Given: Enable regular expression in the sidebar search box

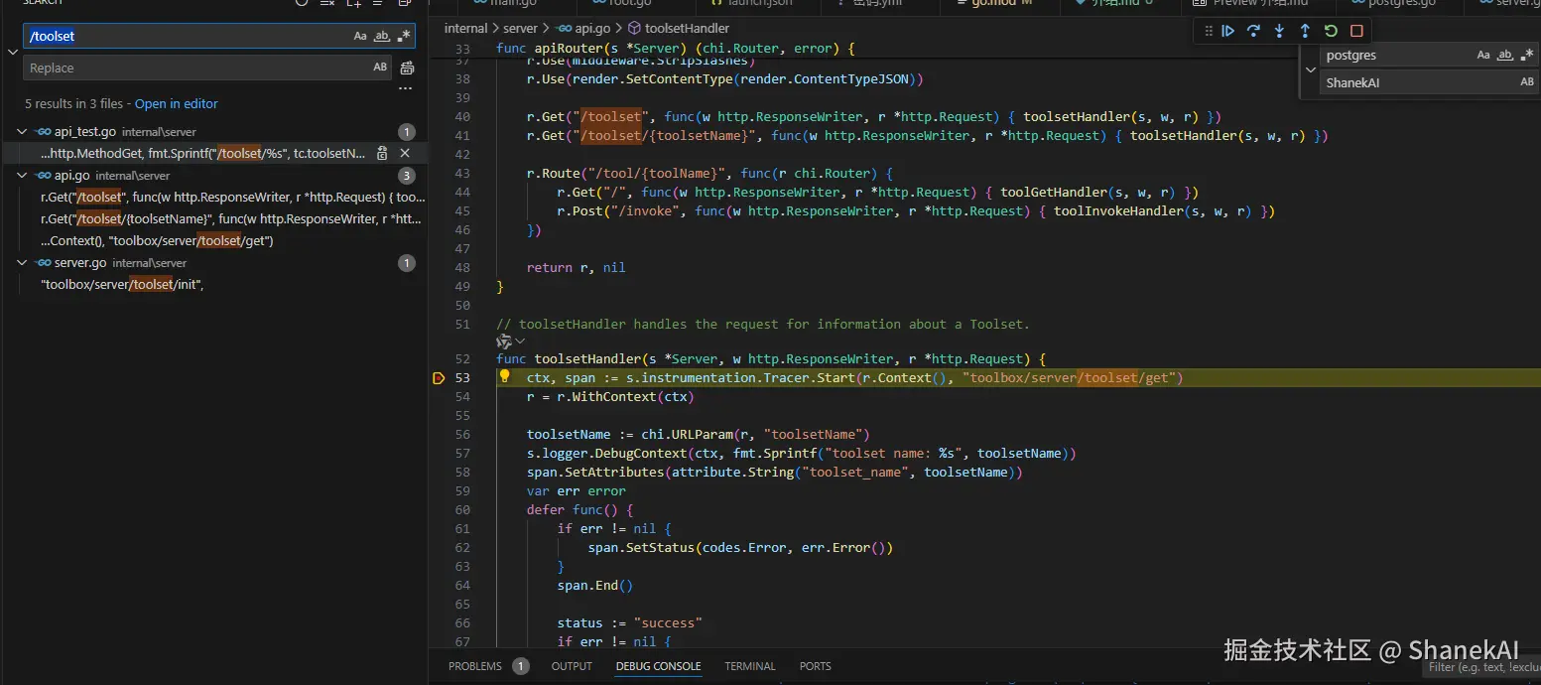Looking at the screenshot, I should pos(403,36).
